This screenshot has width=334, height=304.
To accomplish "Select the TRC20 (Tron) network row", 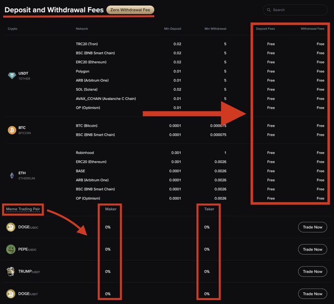I will (87, 44).
